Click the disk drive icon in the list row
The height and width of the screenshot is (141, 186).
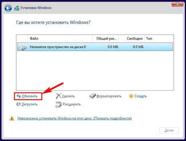click(x=22, y=47)
